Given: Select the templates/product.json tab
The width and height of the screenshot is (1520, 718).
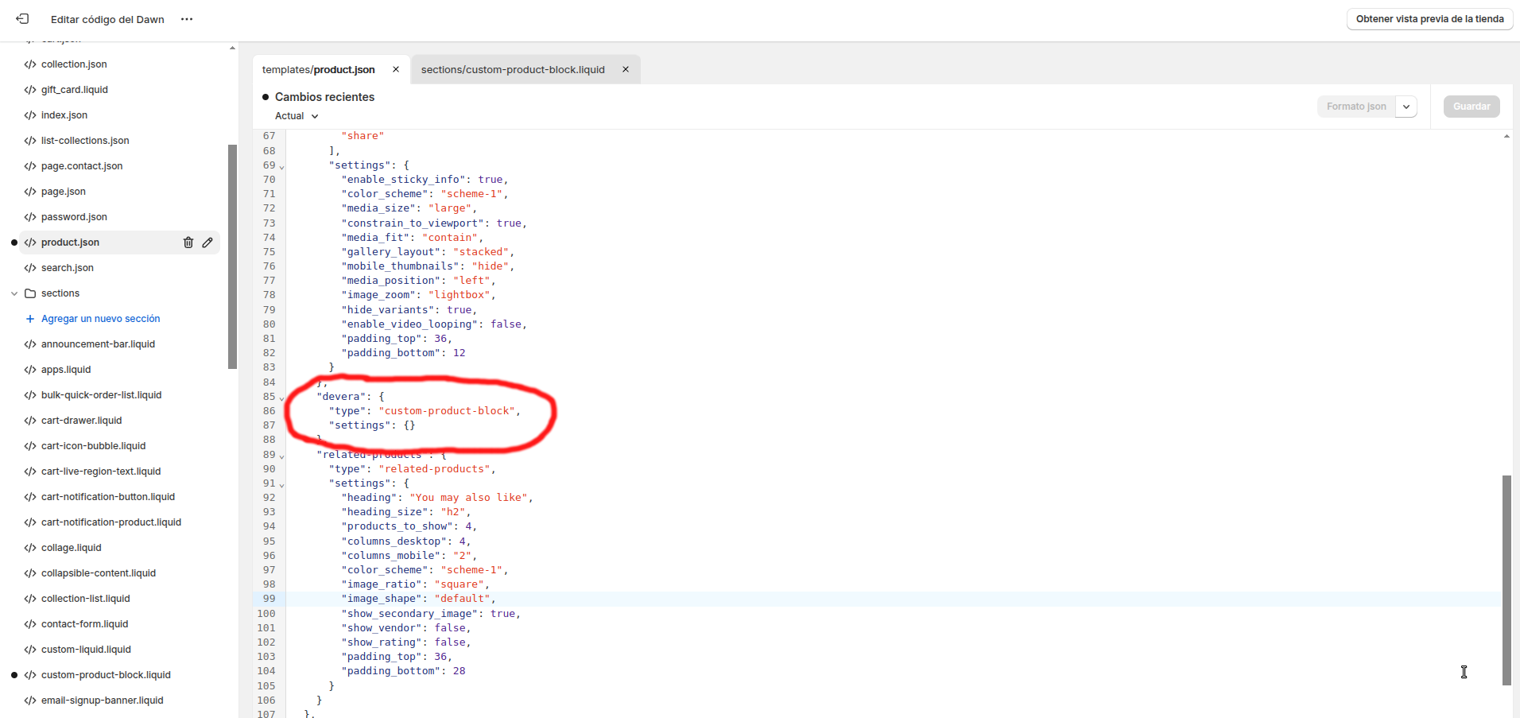Looking at the screenshot, I should [319, 70].
